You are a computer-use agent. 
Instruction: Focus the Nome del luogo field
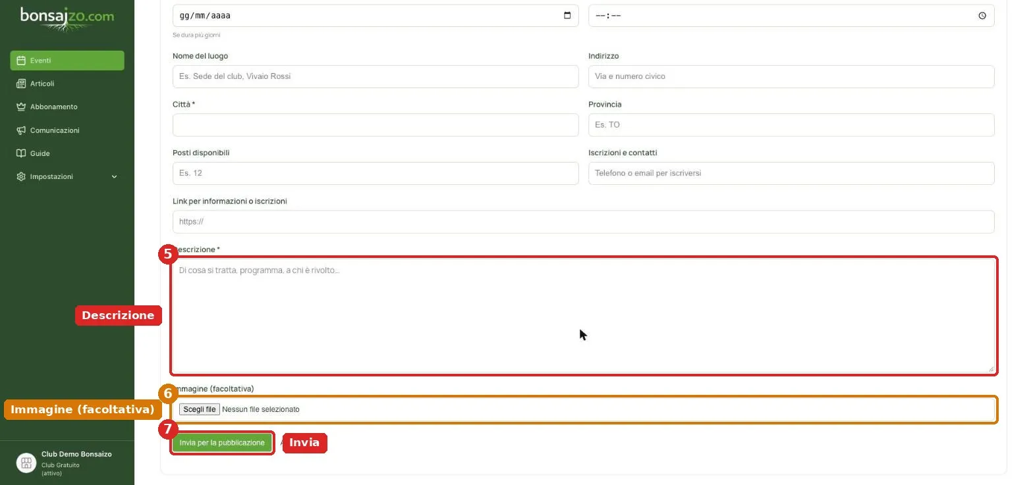pyautogui.click(x=376, y=76)
